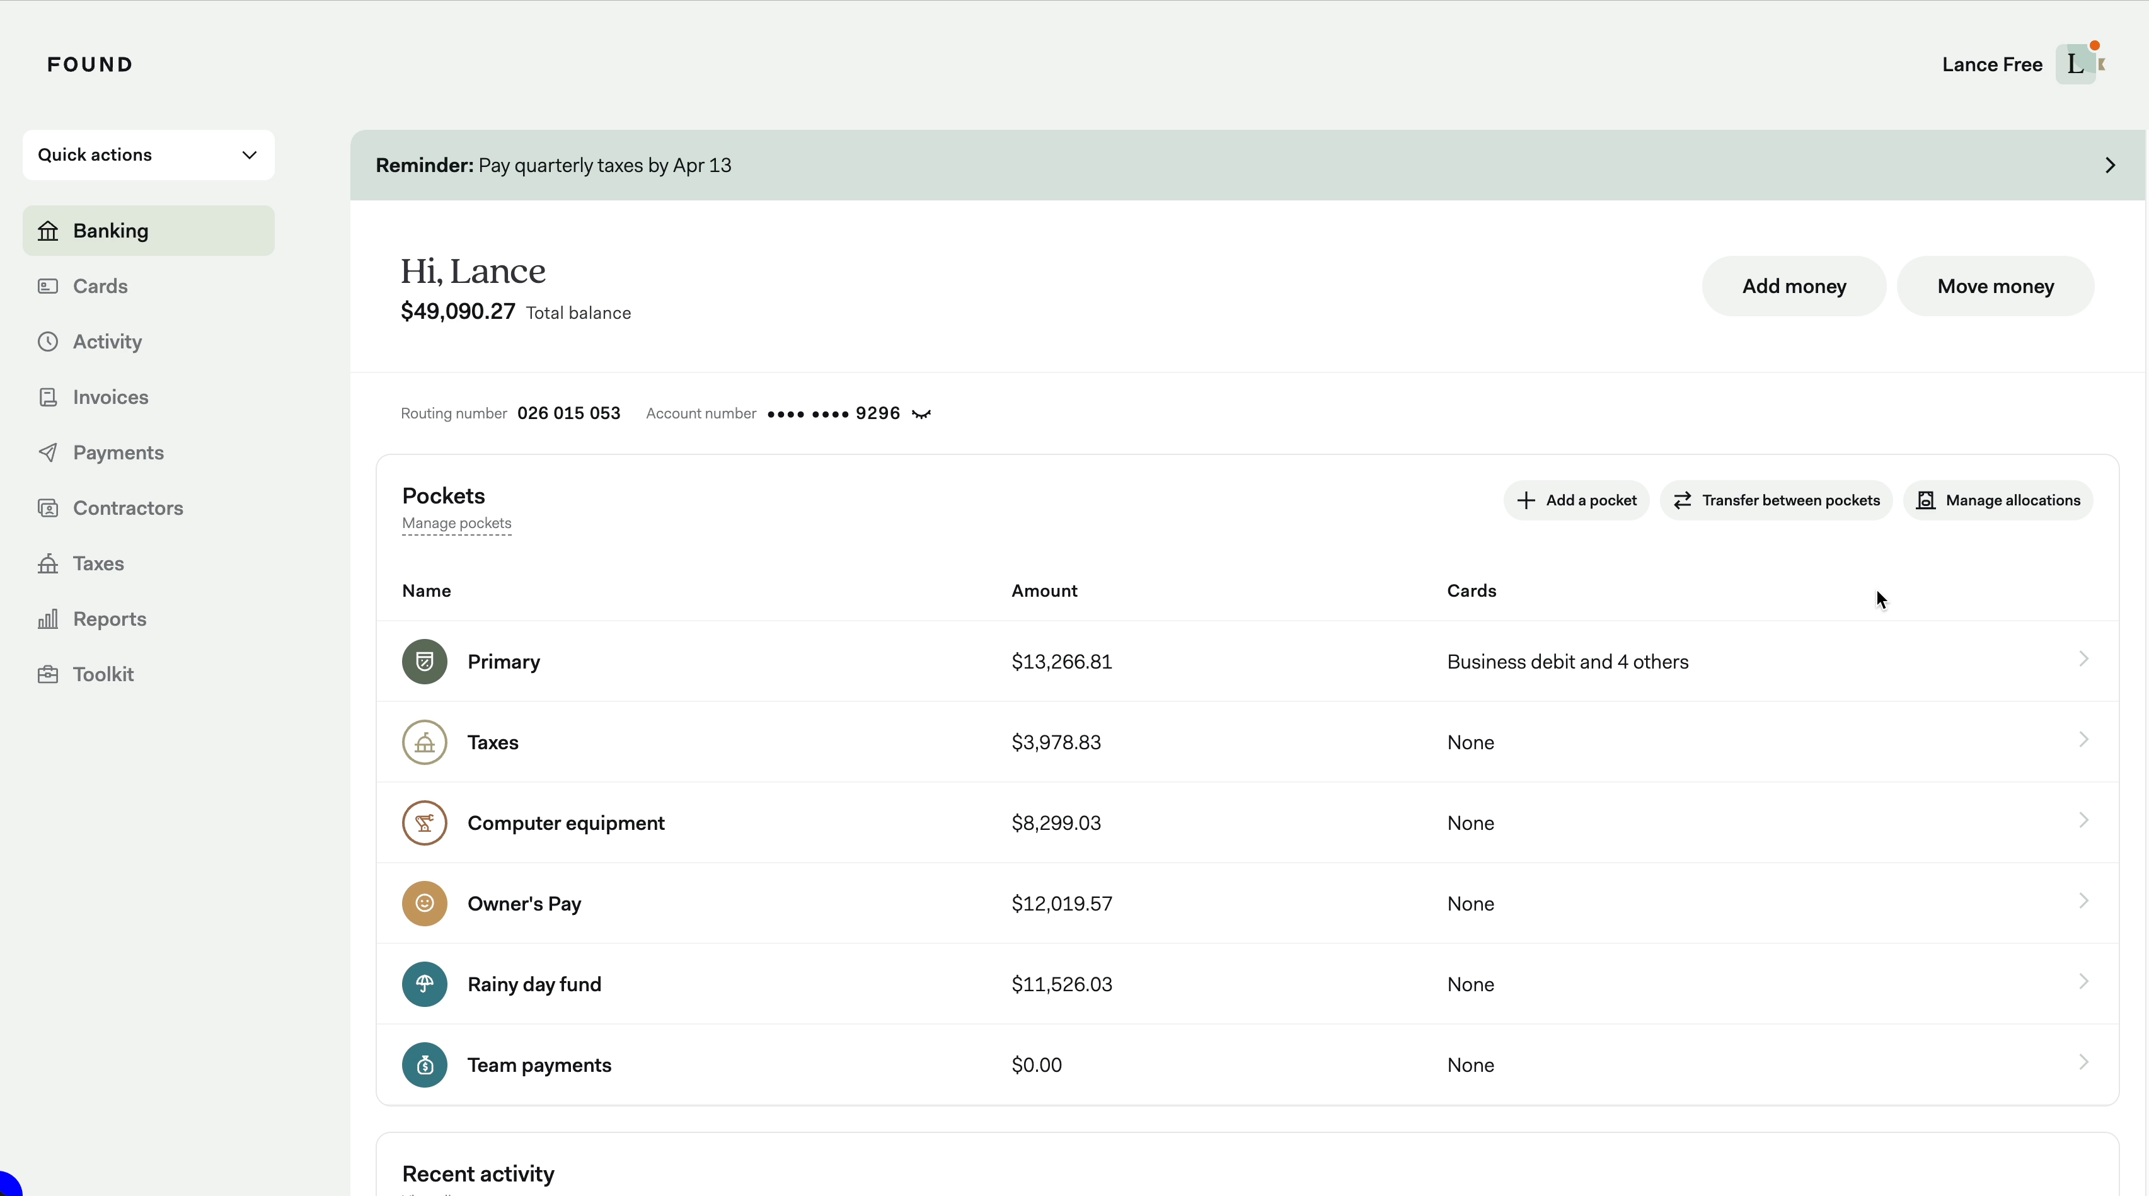Click the Team payments money bag icon
Screen dimensions: 2149x1196
point(425,1065)
